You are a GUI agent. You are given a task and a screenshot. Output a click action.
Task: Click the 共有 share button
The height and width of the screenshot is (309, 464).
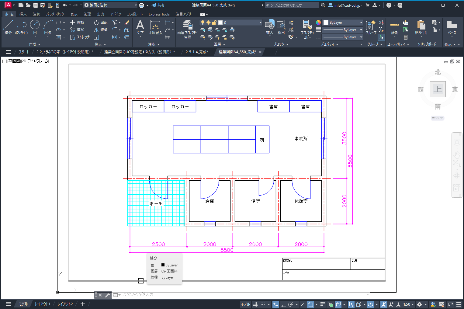(x=158, y=5)
